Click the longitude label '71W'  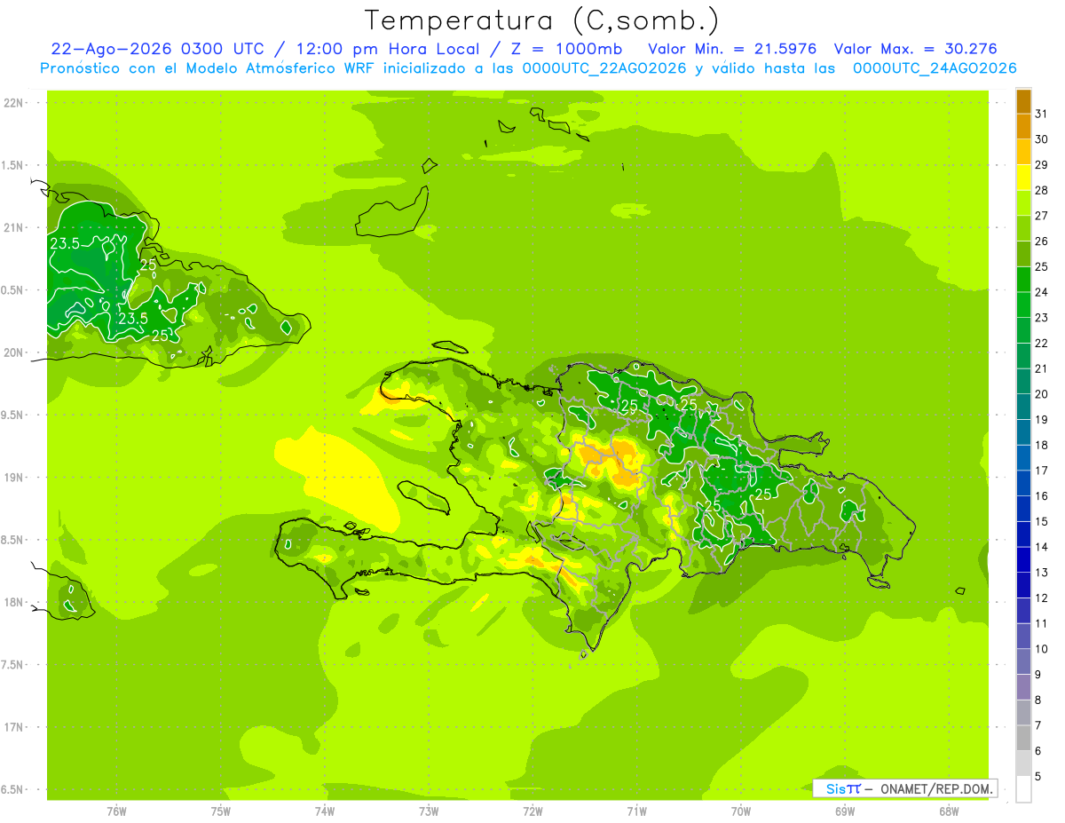click(636, 811)
